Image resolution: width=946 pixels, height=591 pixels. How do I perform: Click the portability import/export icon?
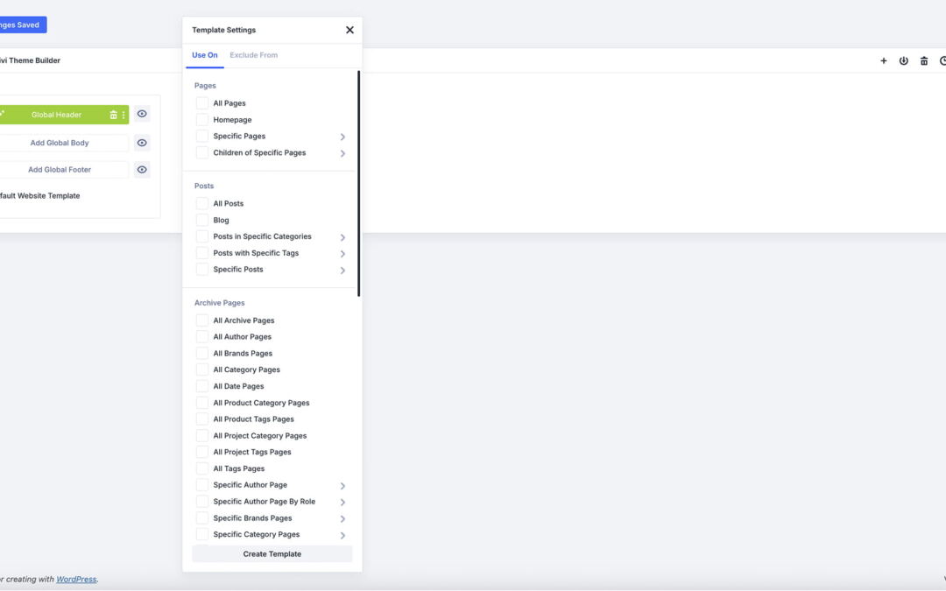pyautogui.click(x=903, y=61)
